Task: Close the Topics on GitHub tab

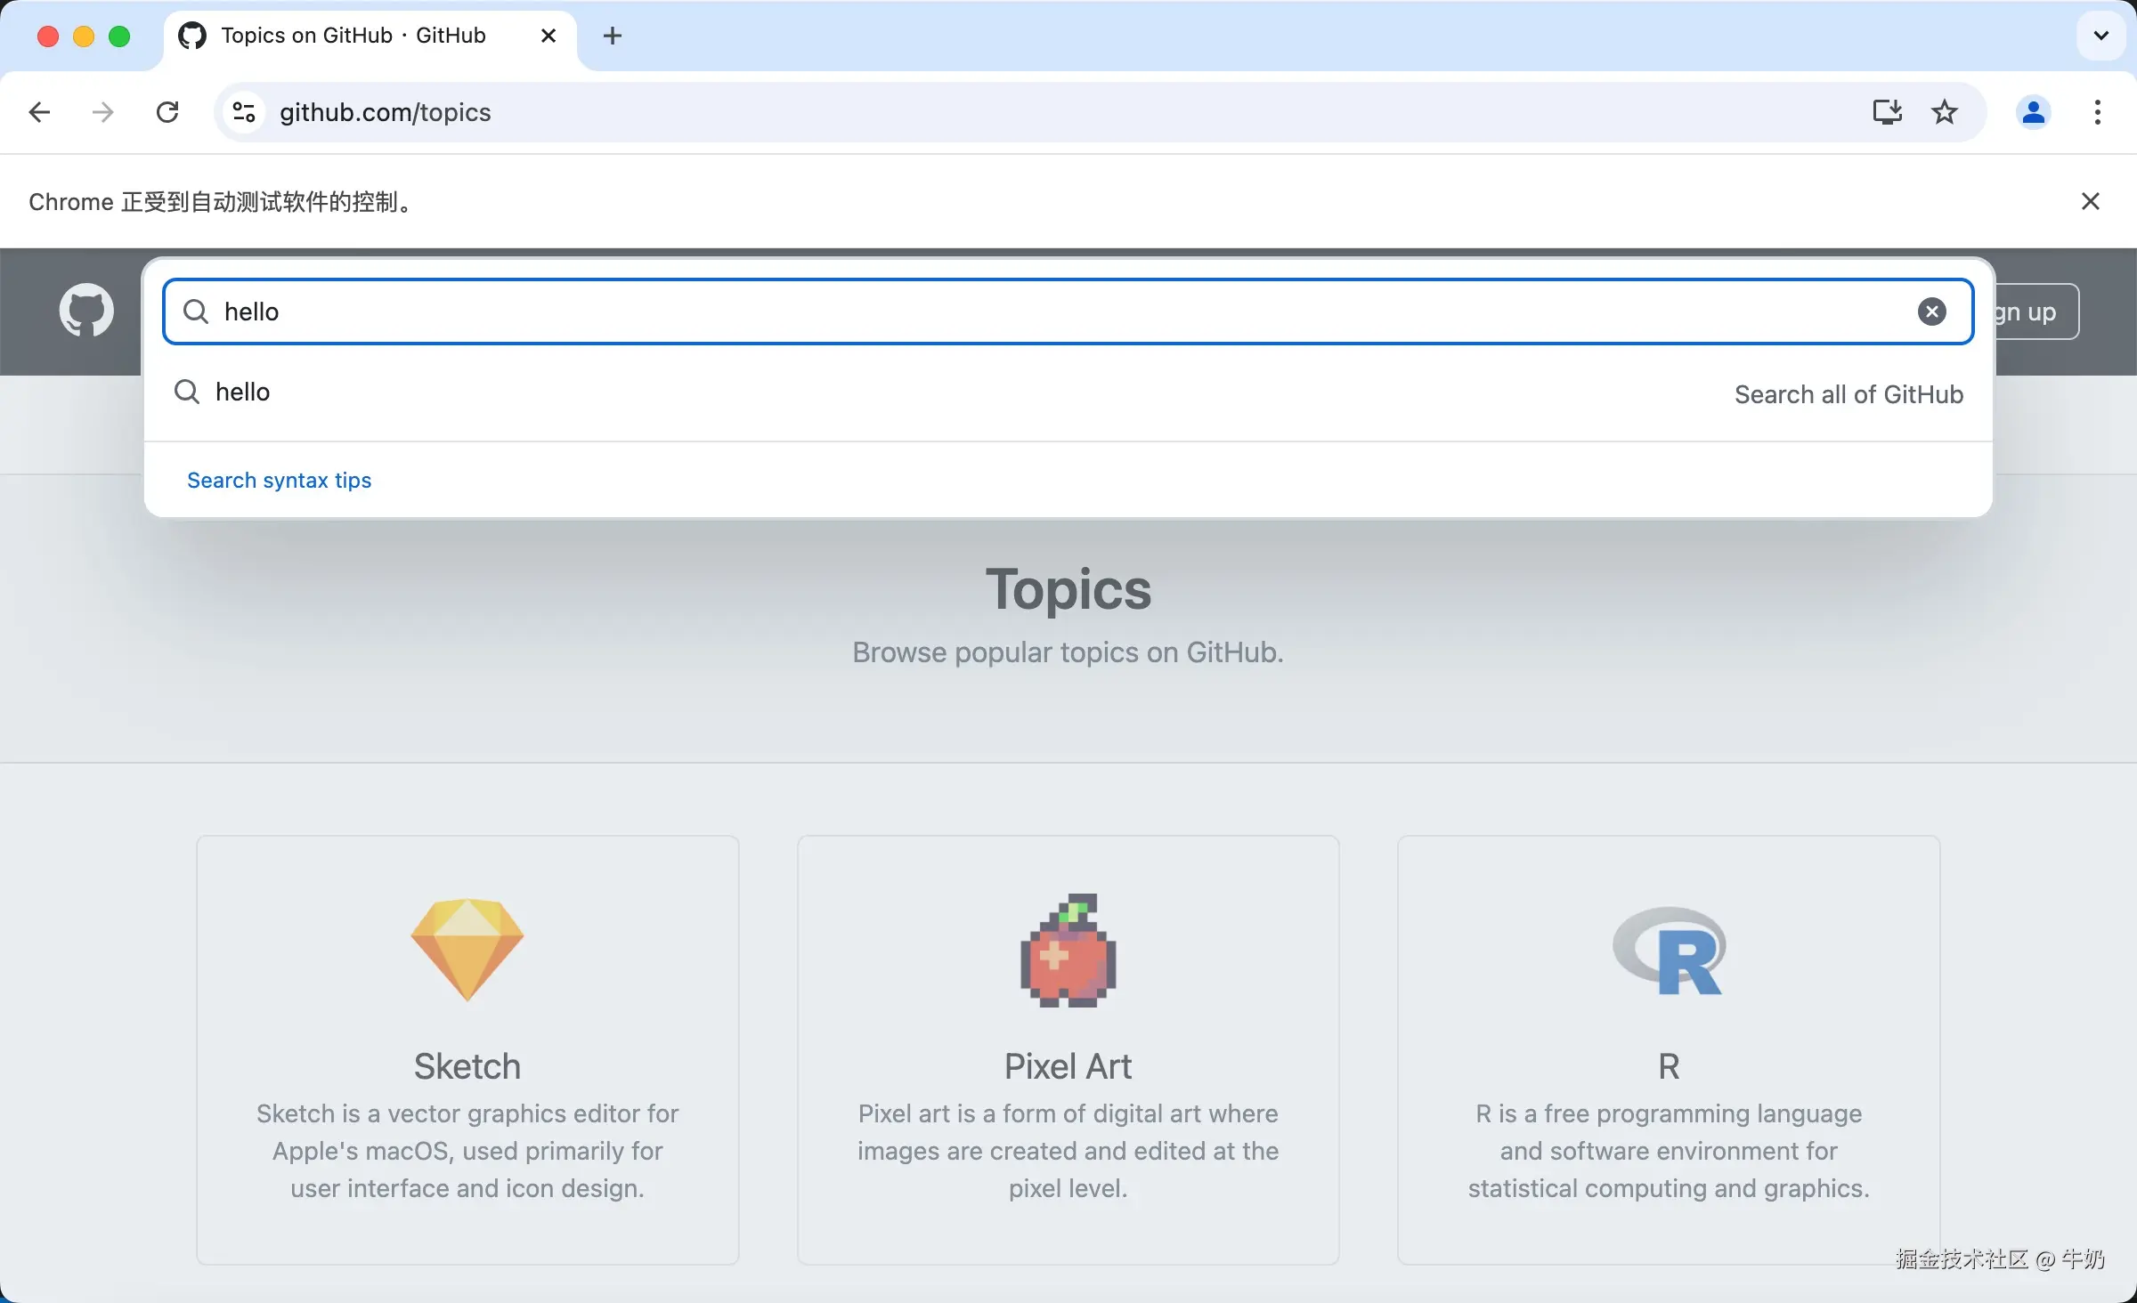Action: click(548, 36)
